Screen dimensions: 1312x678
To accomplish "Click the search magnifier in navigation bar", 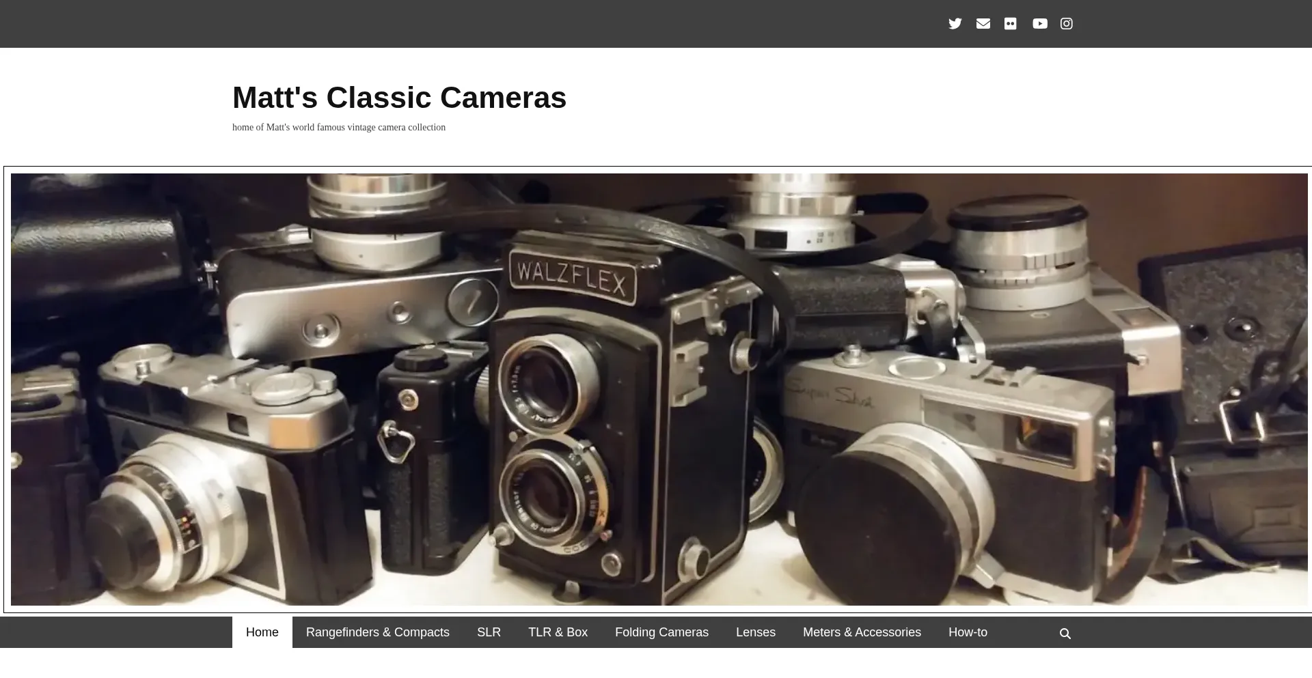I will 1065,634.
